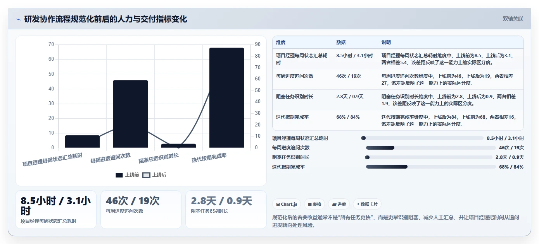Click the x-axis label 迭代按期完成率
Screen dimensions: 539x244
point(209,158)
